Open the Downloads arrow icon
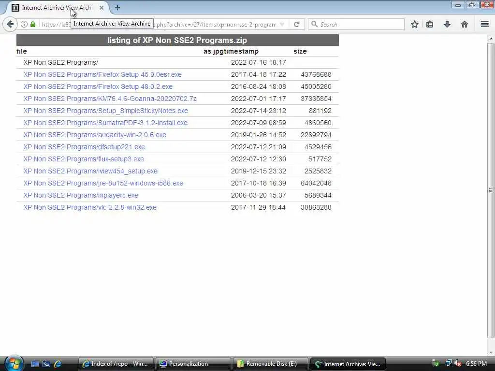 coord(447,24)
